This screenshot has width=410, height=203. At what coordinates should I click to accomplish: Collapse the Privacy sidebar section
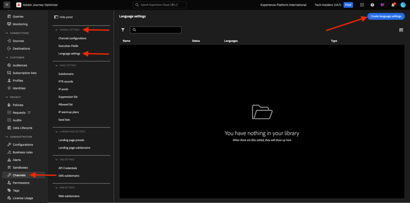click(x=7, y=97)
